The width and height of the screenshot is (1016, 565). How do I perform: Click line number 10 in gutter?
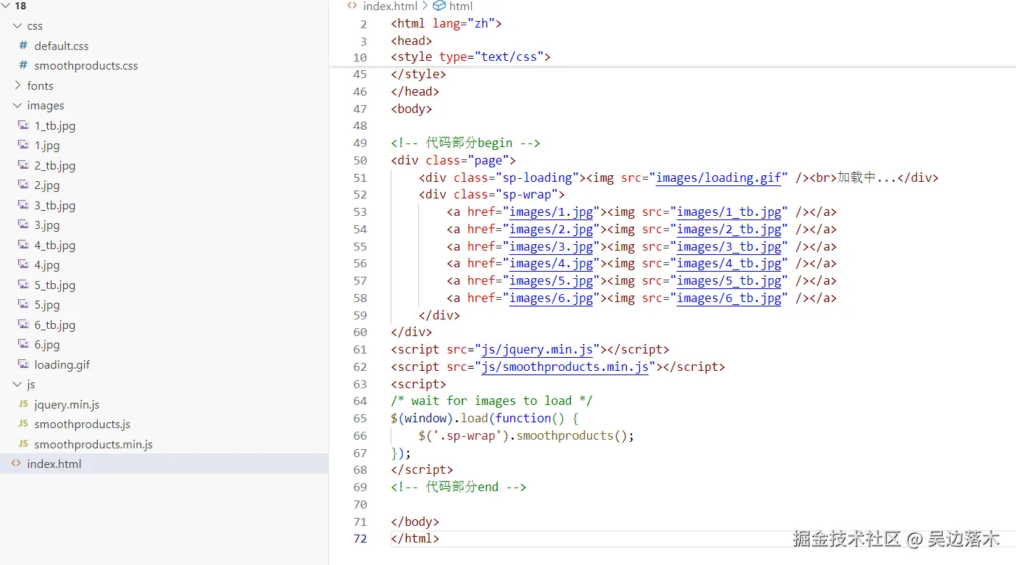tap(360, 57)
